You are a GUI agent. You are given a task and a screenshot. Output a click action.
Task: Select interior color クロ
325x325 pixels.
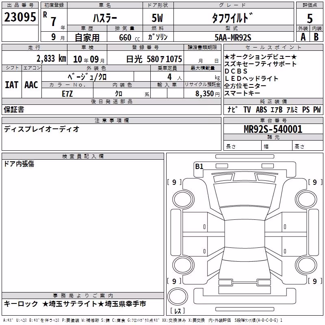point(119,94)
